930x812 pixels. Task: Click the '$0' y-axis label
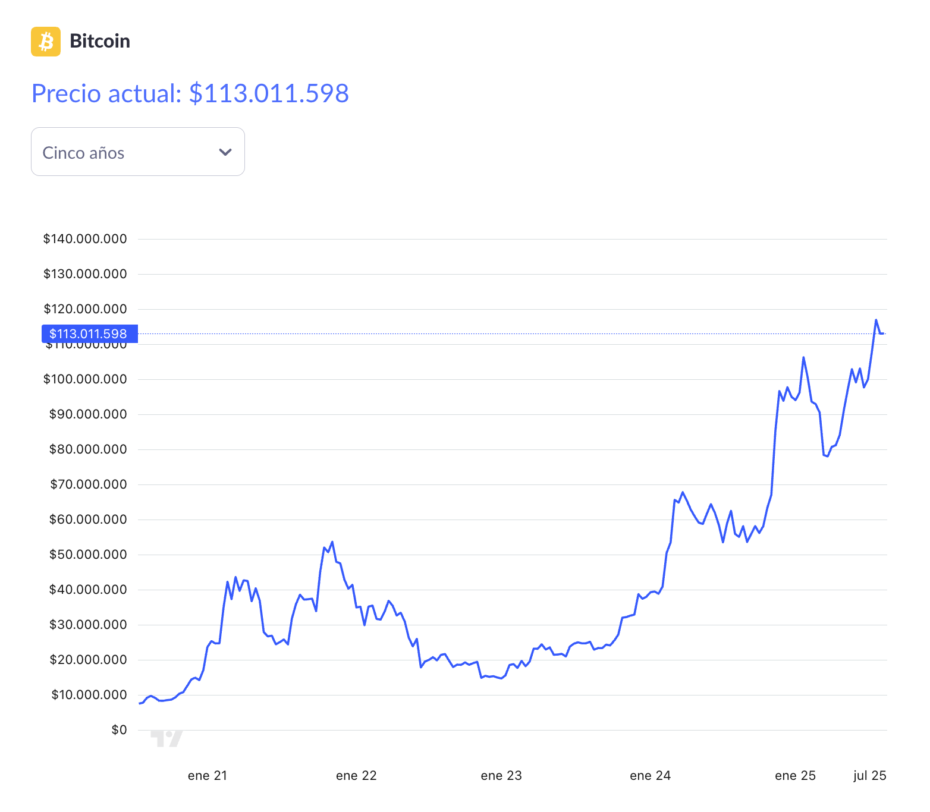tap(119, 730)
